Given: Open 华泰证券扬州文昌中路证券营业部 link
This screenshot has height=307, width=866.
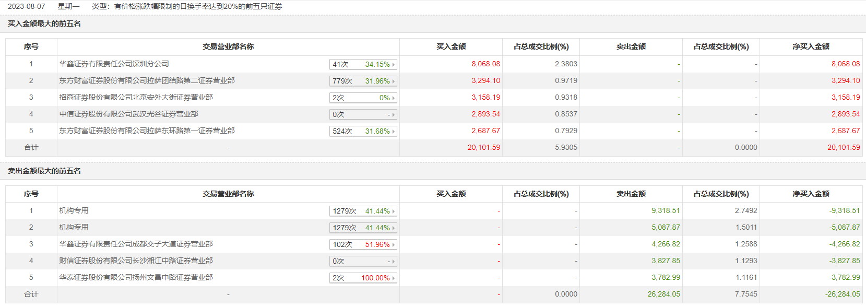Looking at the screenshot, I should tap(136, 277).
